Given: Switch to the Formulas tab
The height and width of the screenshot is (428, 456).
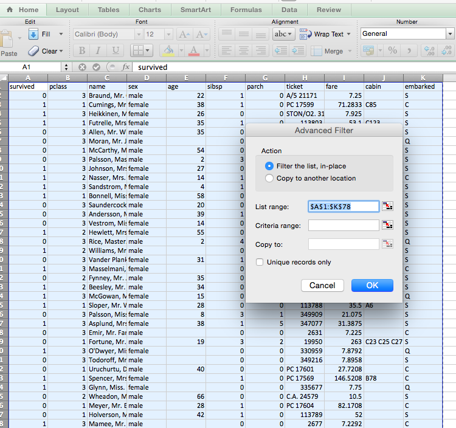Looking at the screenshot, I should coord(246,10).
